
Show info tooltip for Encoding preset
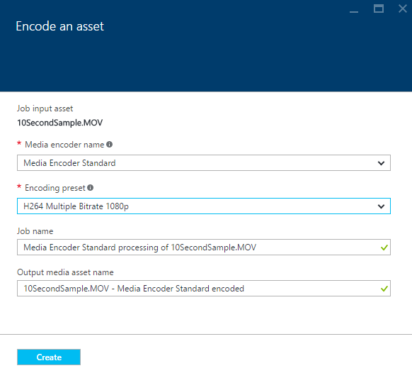tap(90, 188)
